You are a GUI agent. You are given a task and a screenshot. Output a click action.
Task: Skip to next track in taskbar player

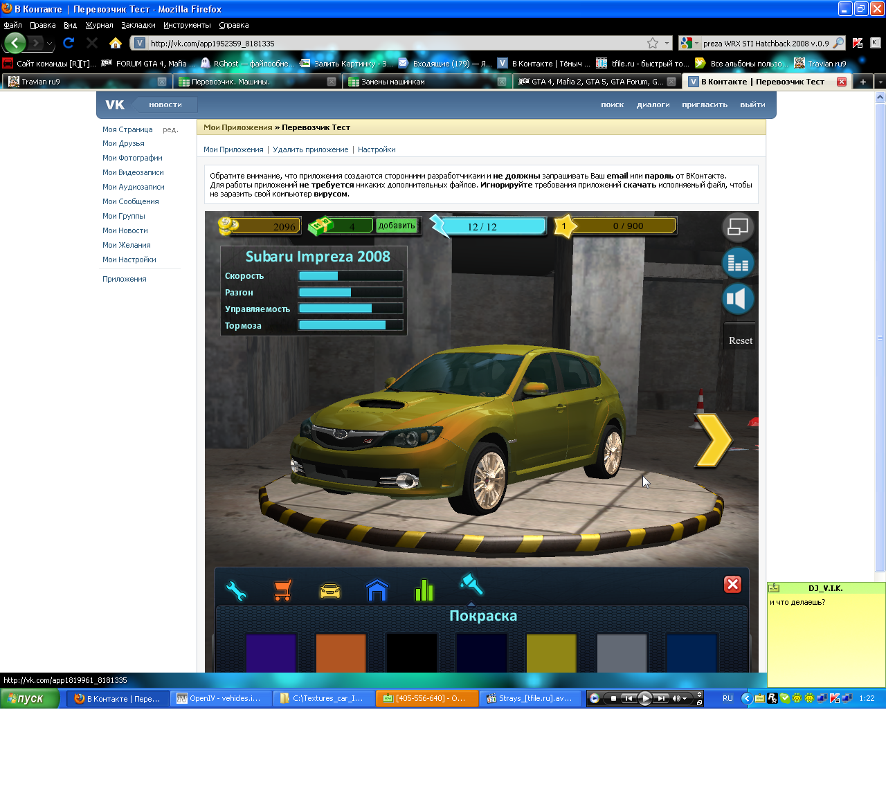pyautogui.click(x=662, y=698)
